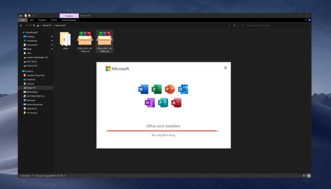This screenshot has height=189, width=331.
Task: Click the OneNote icon in installer
Action: 150,103
